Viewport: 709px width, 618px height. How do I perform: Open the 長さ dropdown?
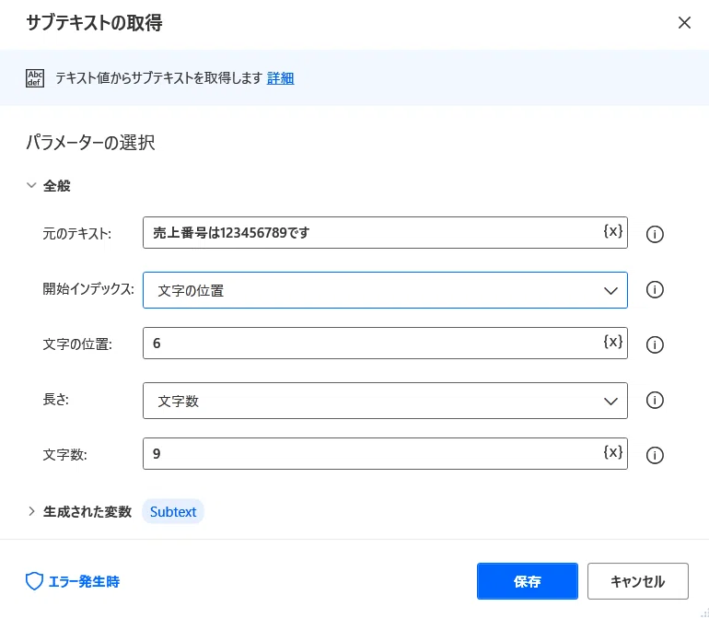click(385, 401)
